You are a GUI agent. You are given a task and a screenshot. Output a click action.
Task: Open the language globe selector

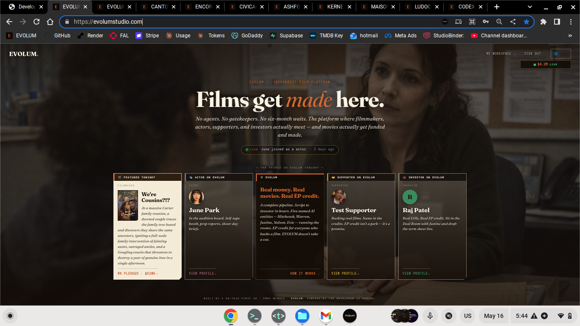tap(560, 54)
